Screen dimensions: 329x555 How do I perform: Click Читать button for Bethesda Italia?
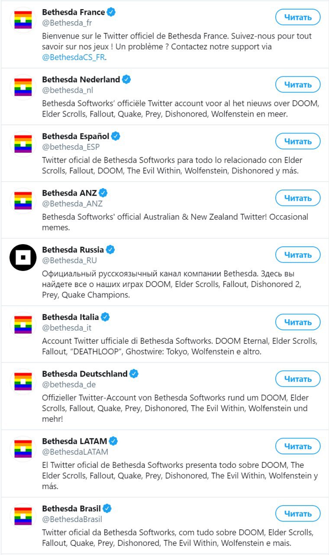(298, 323)
